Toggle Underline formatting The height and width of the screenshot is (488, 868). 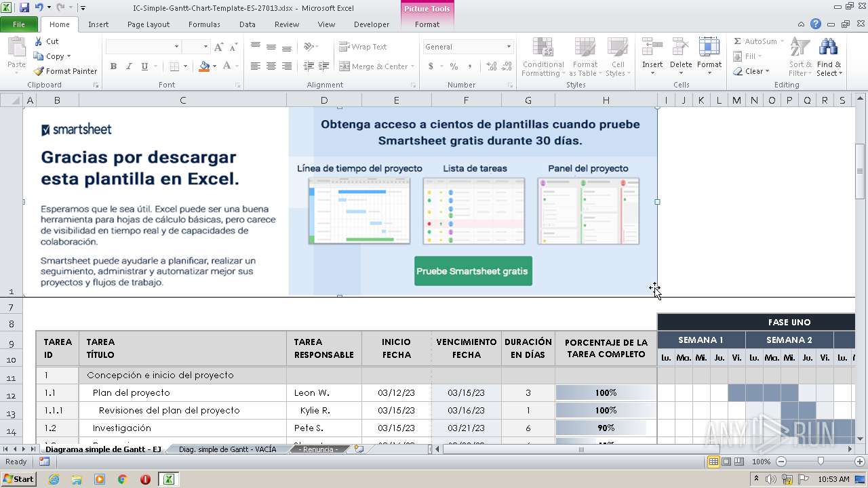tap(144, 66)
